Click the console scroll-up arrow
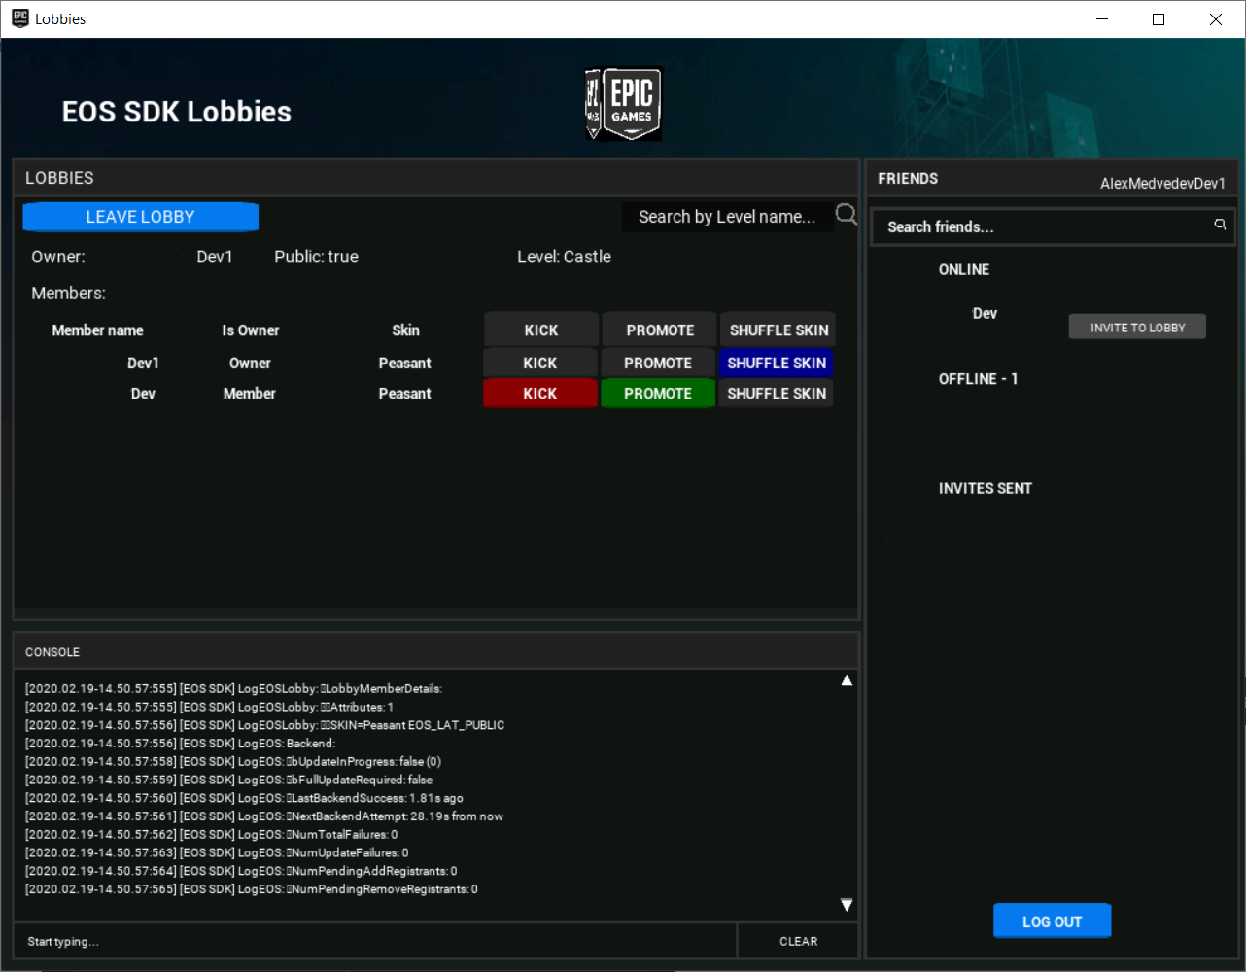This screenshot has width=1246, height=972. [847, 680]
